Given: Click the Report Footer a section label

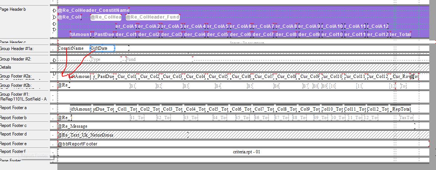Looking at the screenshot, I should click(13, 108).
